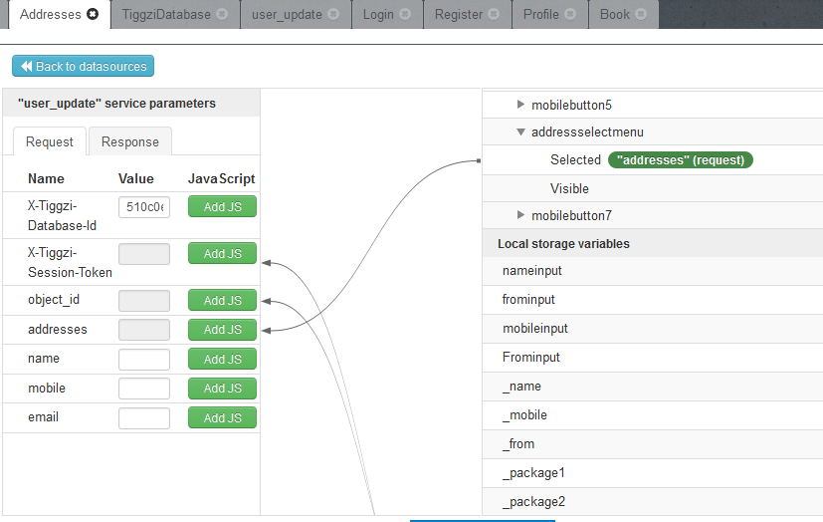Switch to the Response tab
Screen dimensions: 823x522
pyautogui.click(x=129, y=141)
